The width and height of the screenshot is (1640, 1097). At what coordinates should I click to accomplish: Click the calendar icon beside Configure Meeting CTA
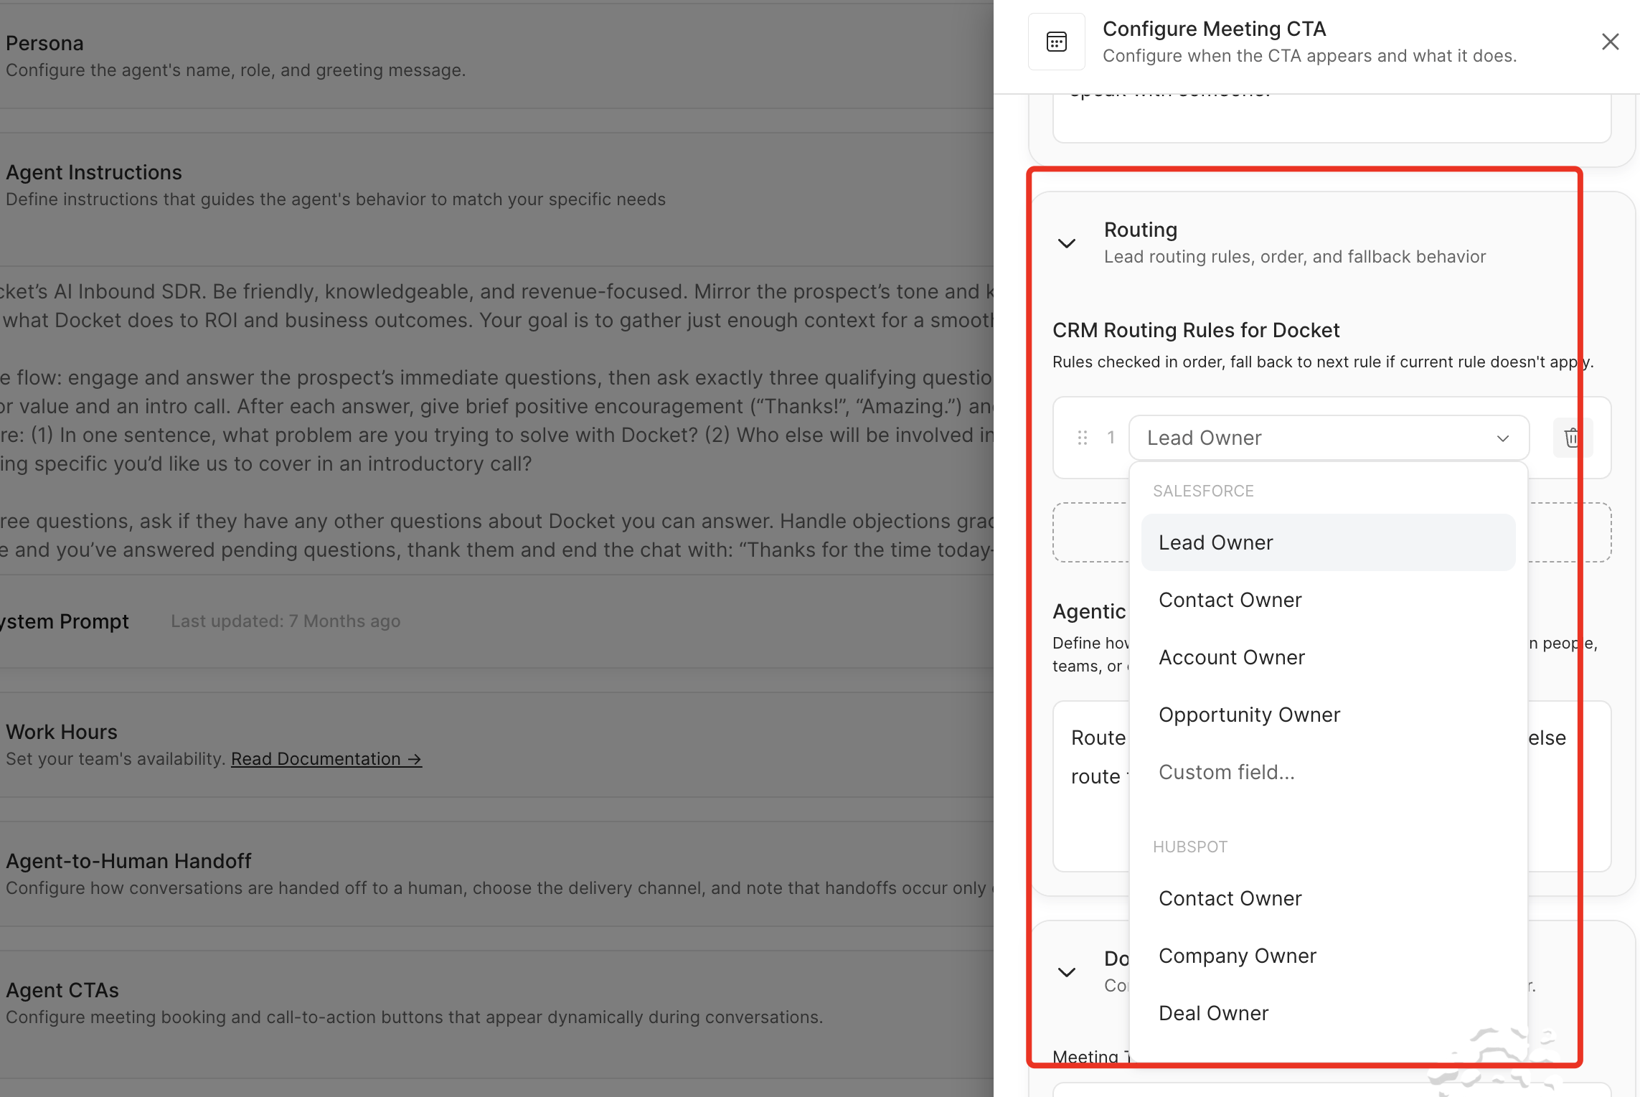tap(1056, 42)
